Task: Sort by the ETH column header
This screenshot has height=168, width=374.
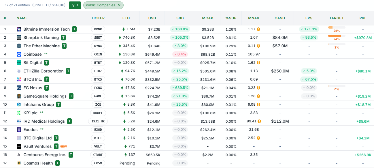Action: 126,18
